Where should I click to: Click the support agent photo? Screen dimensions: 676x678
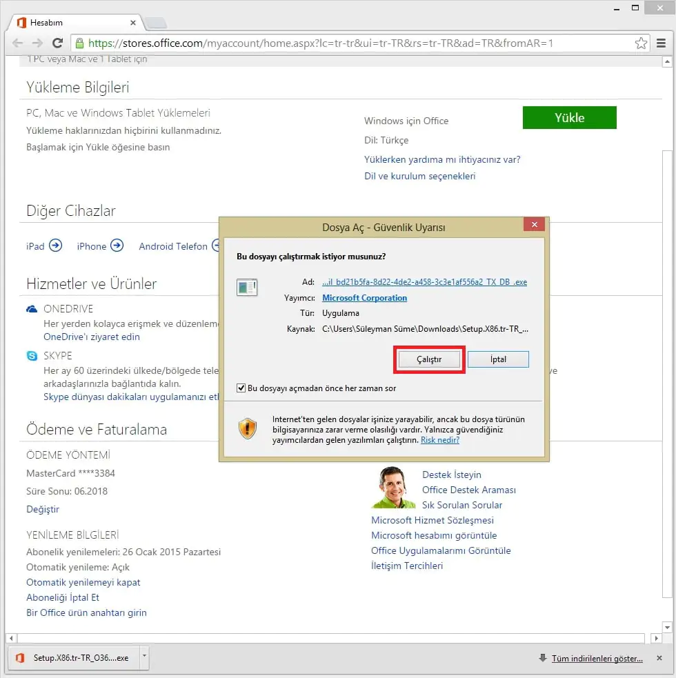(x=393, y=488)
